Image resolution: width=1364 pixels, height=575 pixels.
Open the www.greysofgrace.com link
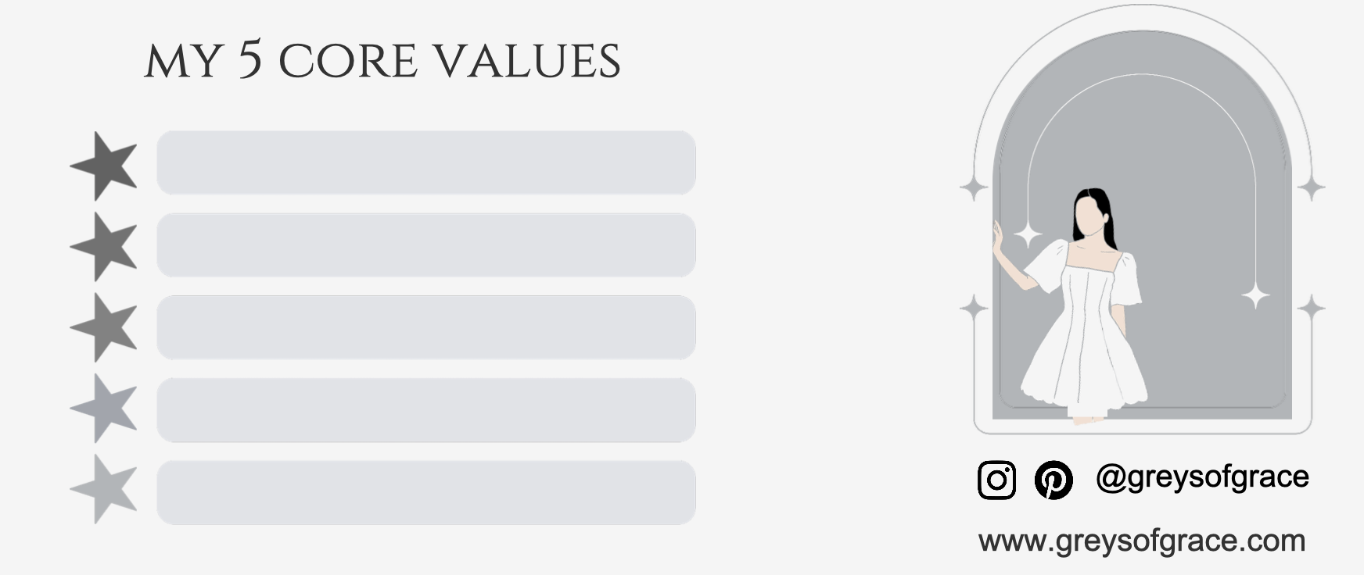[x=1142, y=541]
